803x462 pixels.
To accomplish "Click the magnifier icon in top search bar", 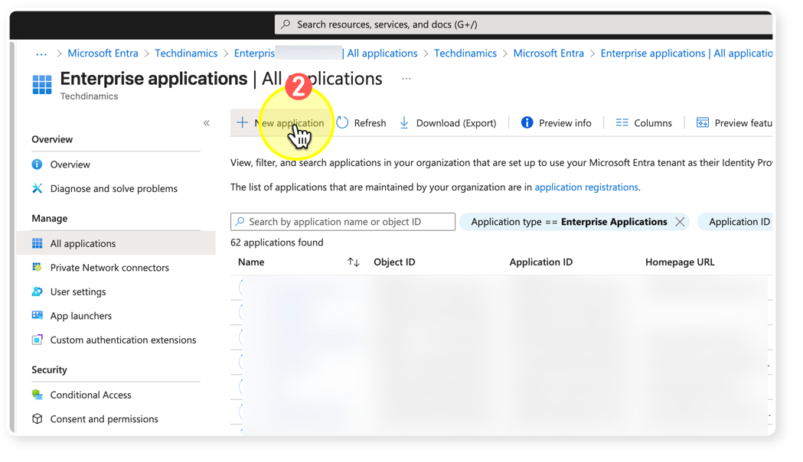I will [x=286, y=24].
